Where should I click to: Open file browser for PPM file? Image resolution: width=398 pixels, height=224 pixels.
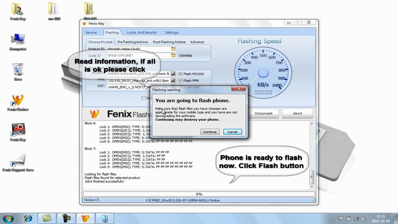[173, 81]
